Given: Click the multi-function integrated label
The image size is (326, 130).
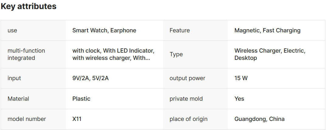Looking at the screenshot, I should (26, 54).
